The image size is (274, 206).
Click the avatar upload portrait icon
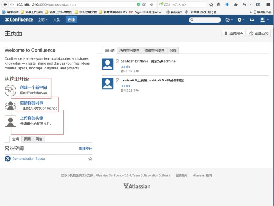pos(11,121)
